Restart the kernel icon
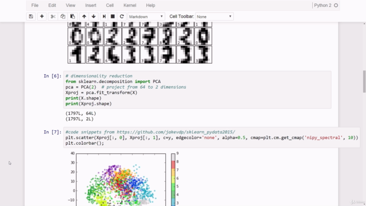The height and width of the screenshot is (206, 366). pyautogui.click(x=122, y=17)
